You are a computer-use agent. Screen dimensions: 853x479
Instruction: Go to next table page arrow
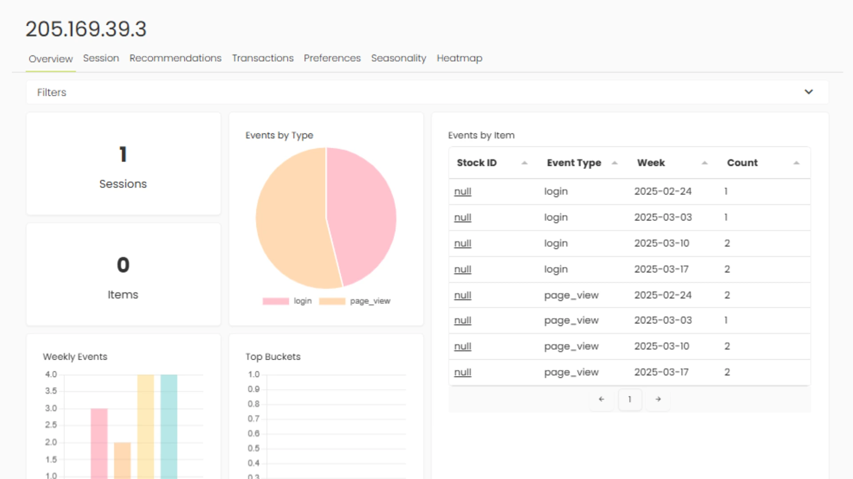point(658,399)
